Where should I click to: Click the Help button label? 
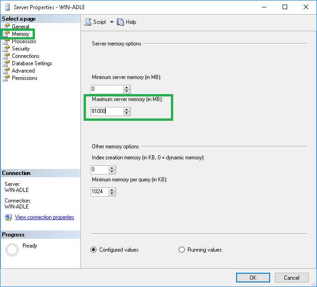131,22
